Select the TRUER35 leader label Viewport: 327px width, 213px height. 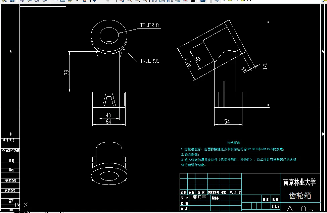(149, 61)
